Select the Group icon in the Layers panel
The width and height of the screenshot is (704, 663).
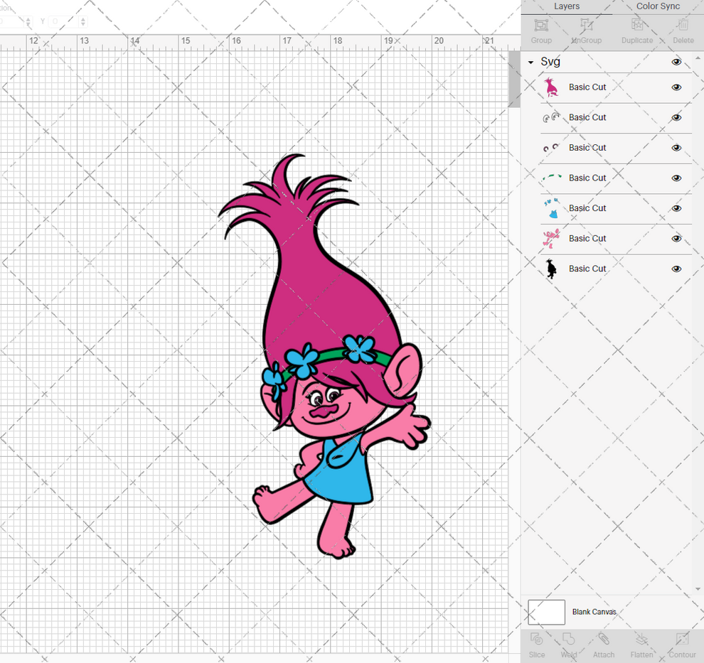(x=540, y=30)
